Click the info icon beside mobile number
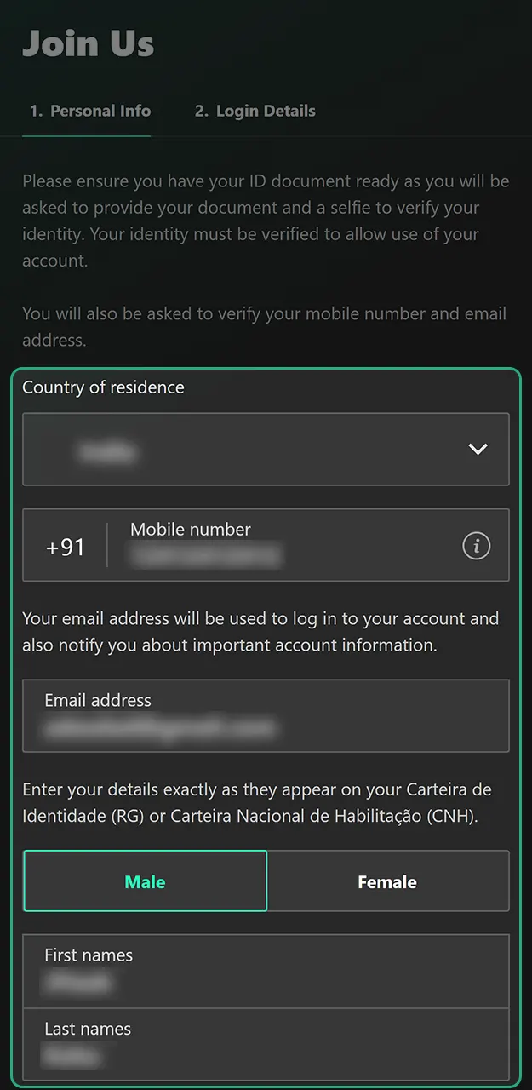Viewport: 532px width, 1090px height. [477, 545]
